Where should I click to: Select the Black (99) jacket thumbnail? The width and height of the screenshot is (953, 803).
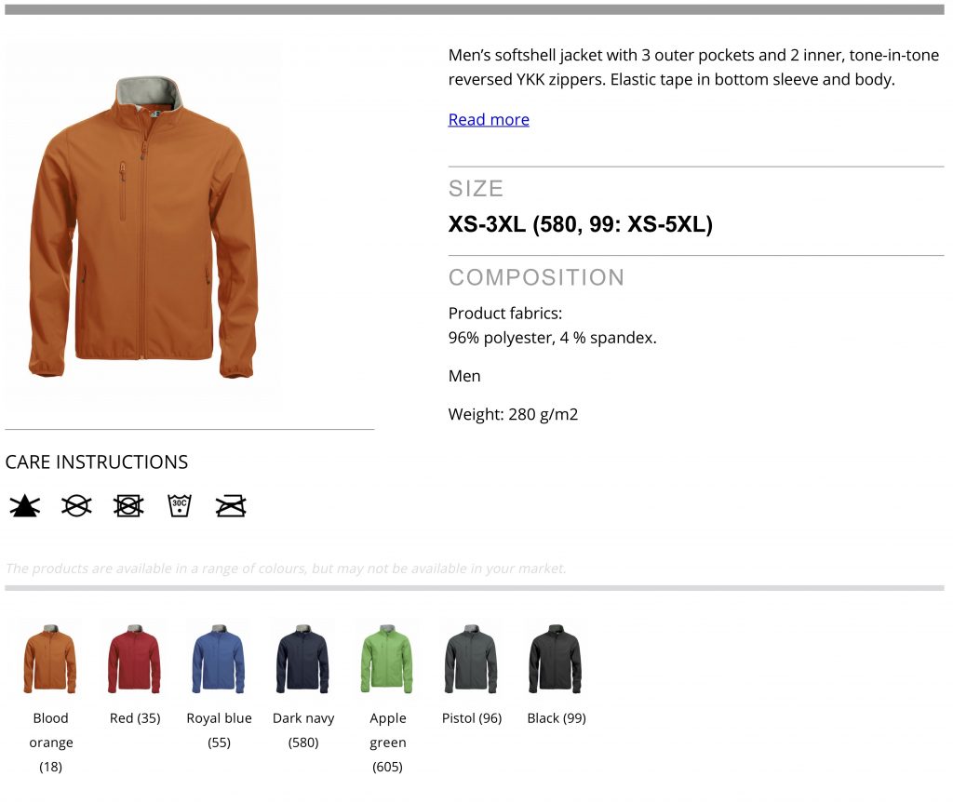[556, 659]
